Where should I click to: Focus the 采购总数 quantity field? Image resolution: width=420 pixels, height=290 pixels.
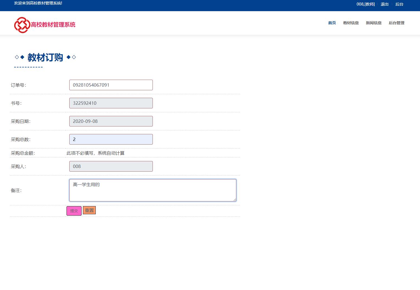click(111, 139)
